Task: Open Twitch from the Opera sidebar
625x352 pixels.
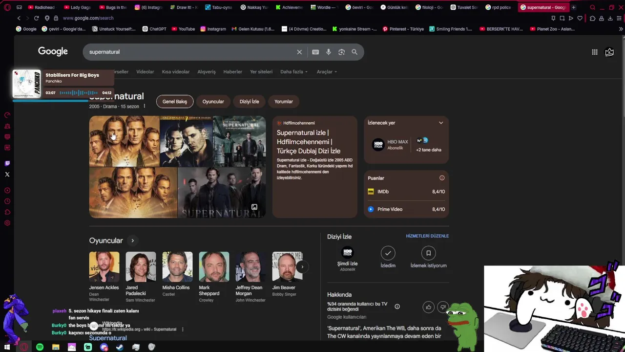Action: (x=7, y=163)
